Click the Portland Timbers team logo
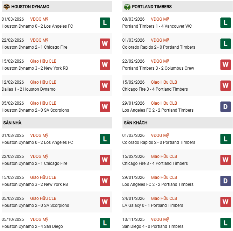Screen dimensions: 233x231 127,7
